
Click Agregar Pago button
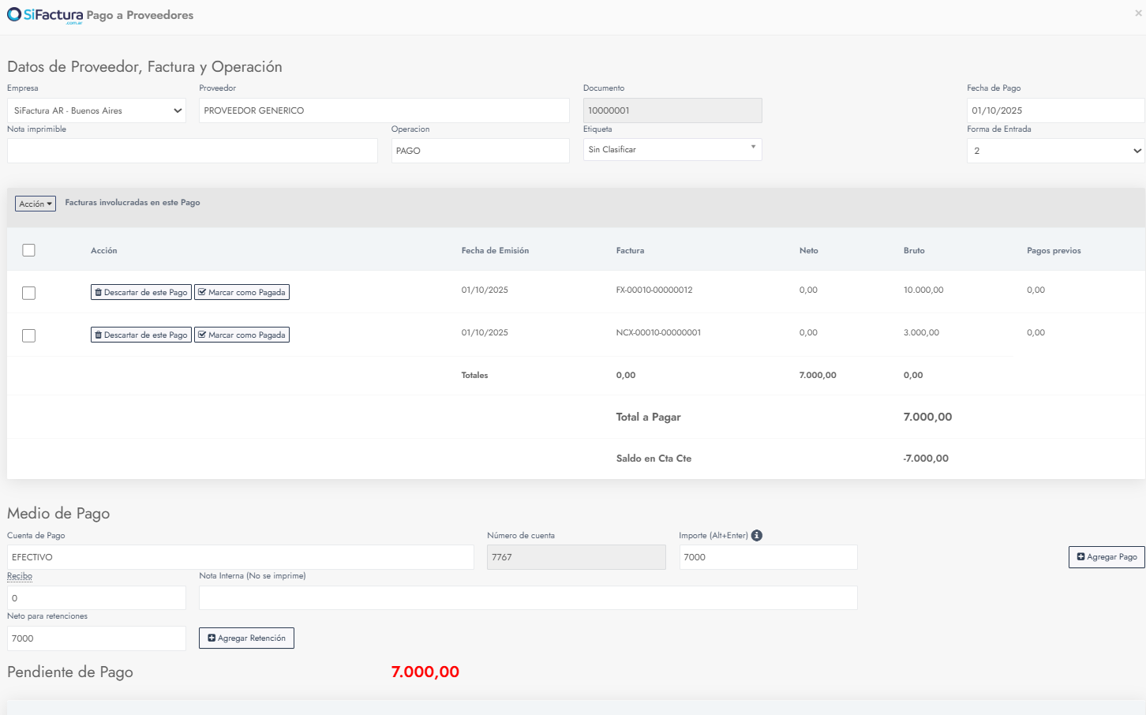coord(1107,557)
